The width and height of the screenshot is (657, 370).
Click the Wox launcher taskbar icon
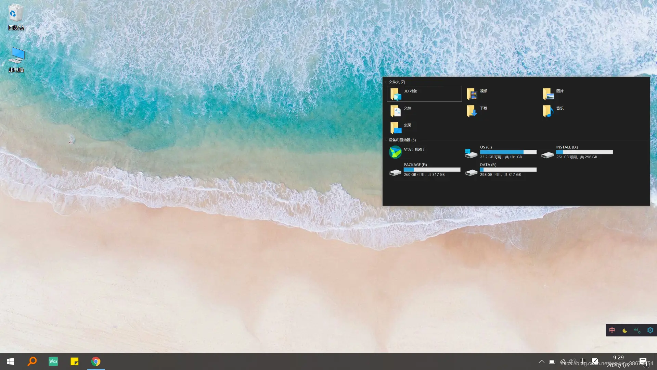click(x=53, y=361)
